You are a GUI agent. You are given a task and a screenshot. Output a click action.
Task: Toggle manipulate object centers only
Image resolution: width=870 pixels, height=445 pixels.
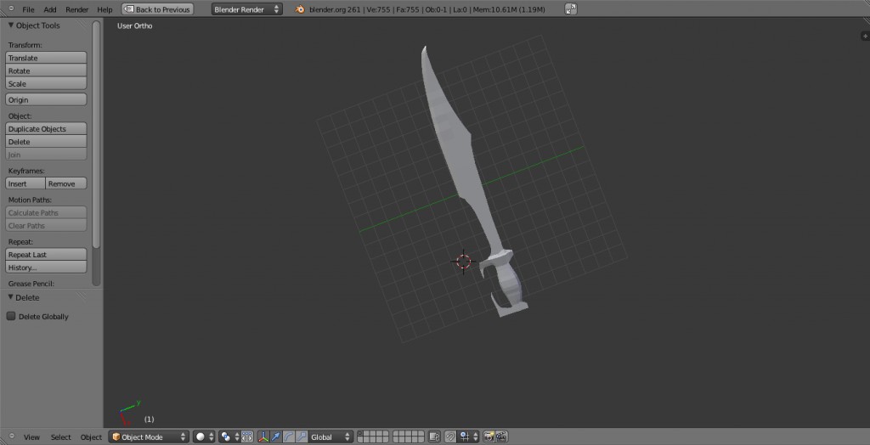(247, 437)
